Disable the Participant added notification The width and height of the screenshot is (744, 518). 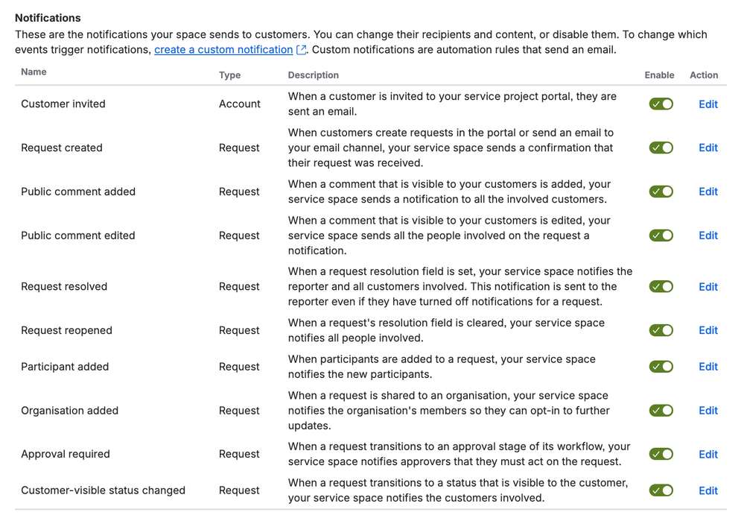pyautogui.click(x=661, y=366)
